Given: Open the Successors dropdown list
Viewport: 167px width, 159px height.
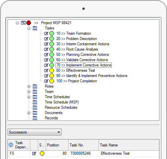Looking at the screenshot, I should (x=35, y=132).
